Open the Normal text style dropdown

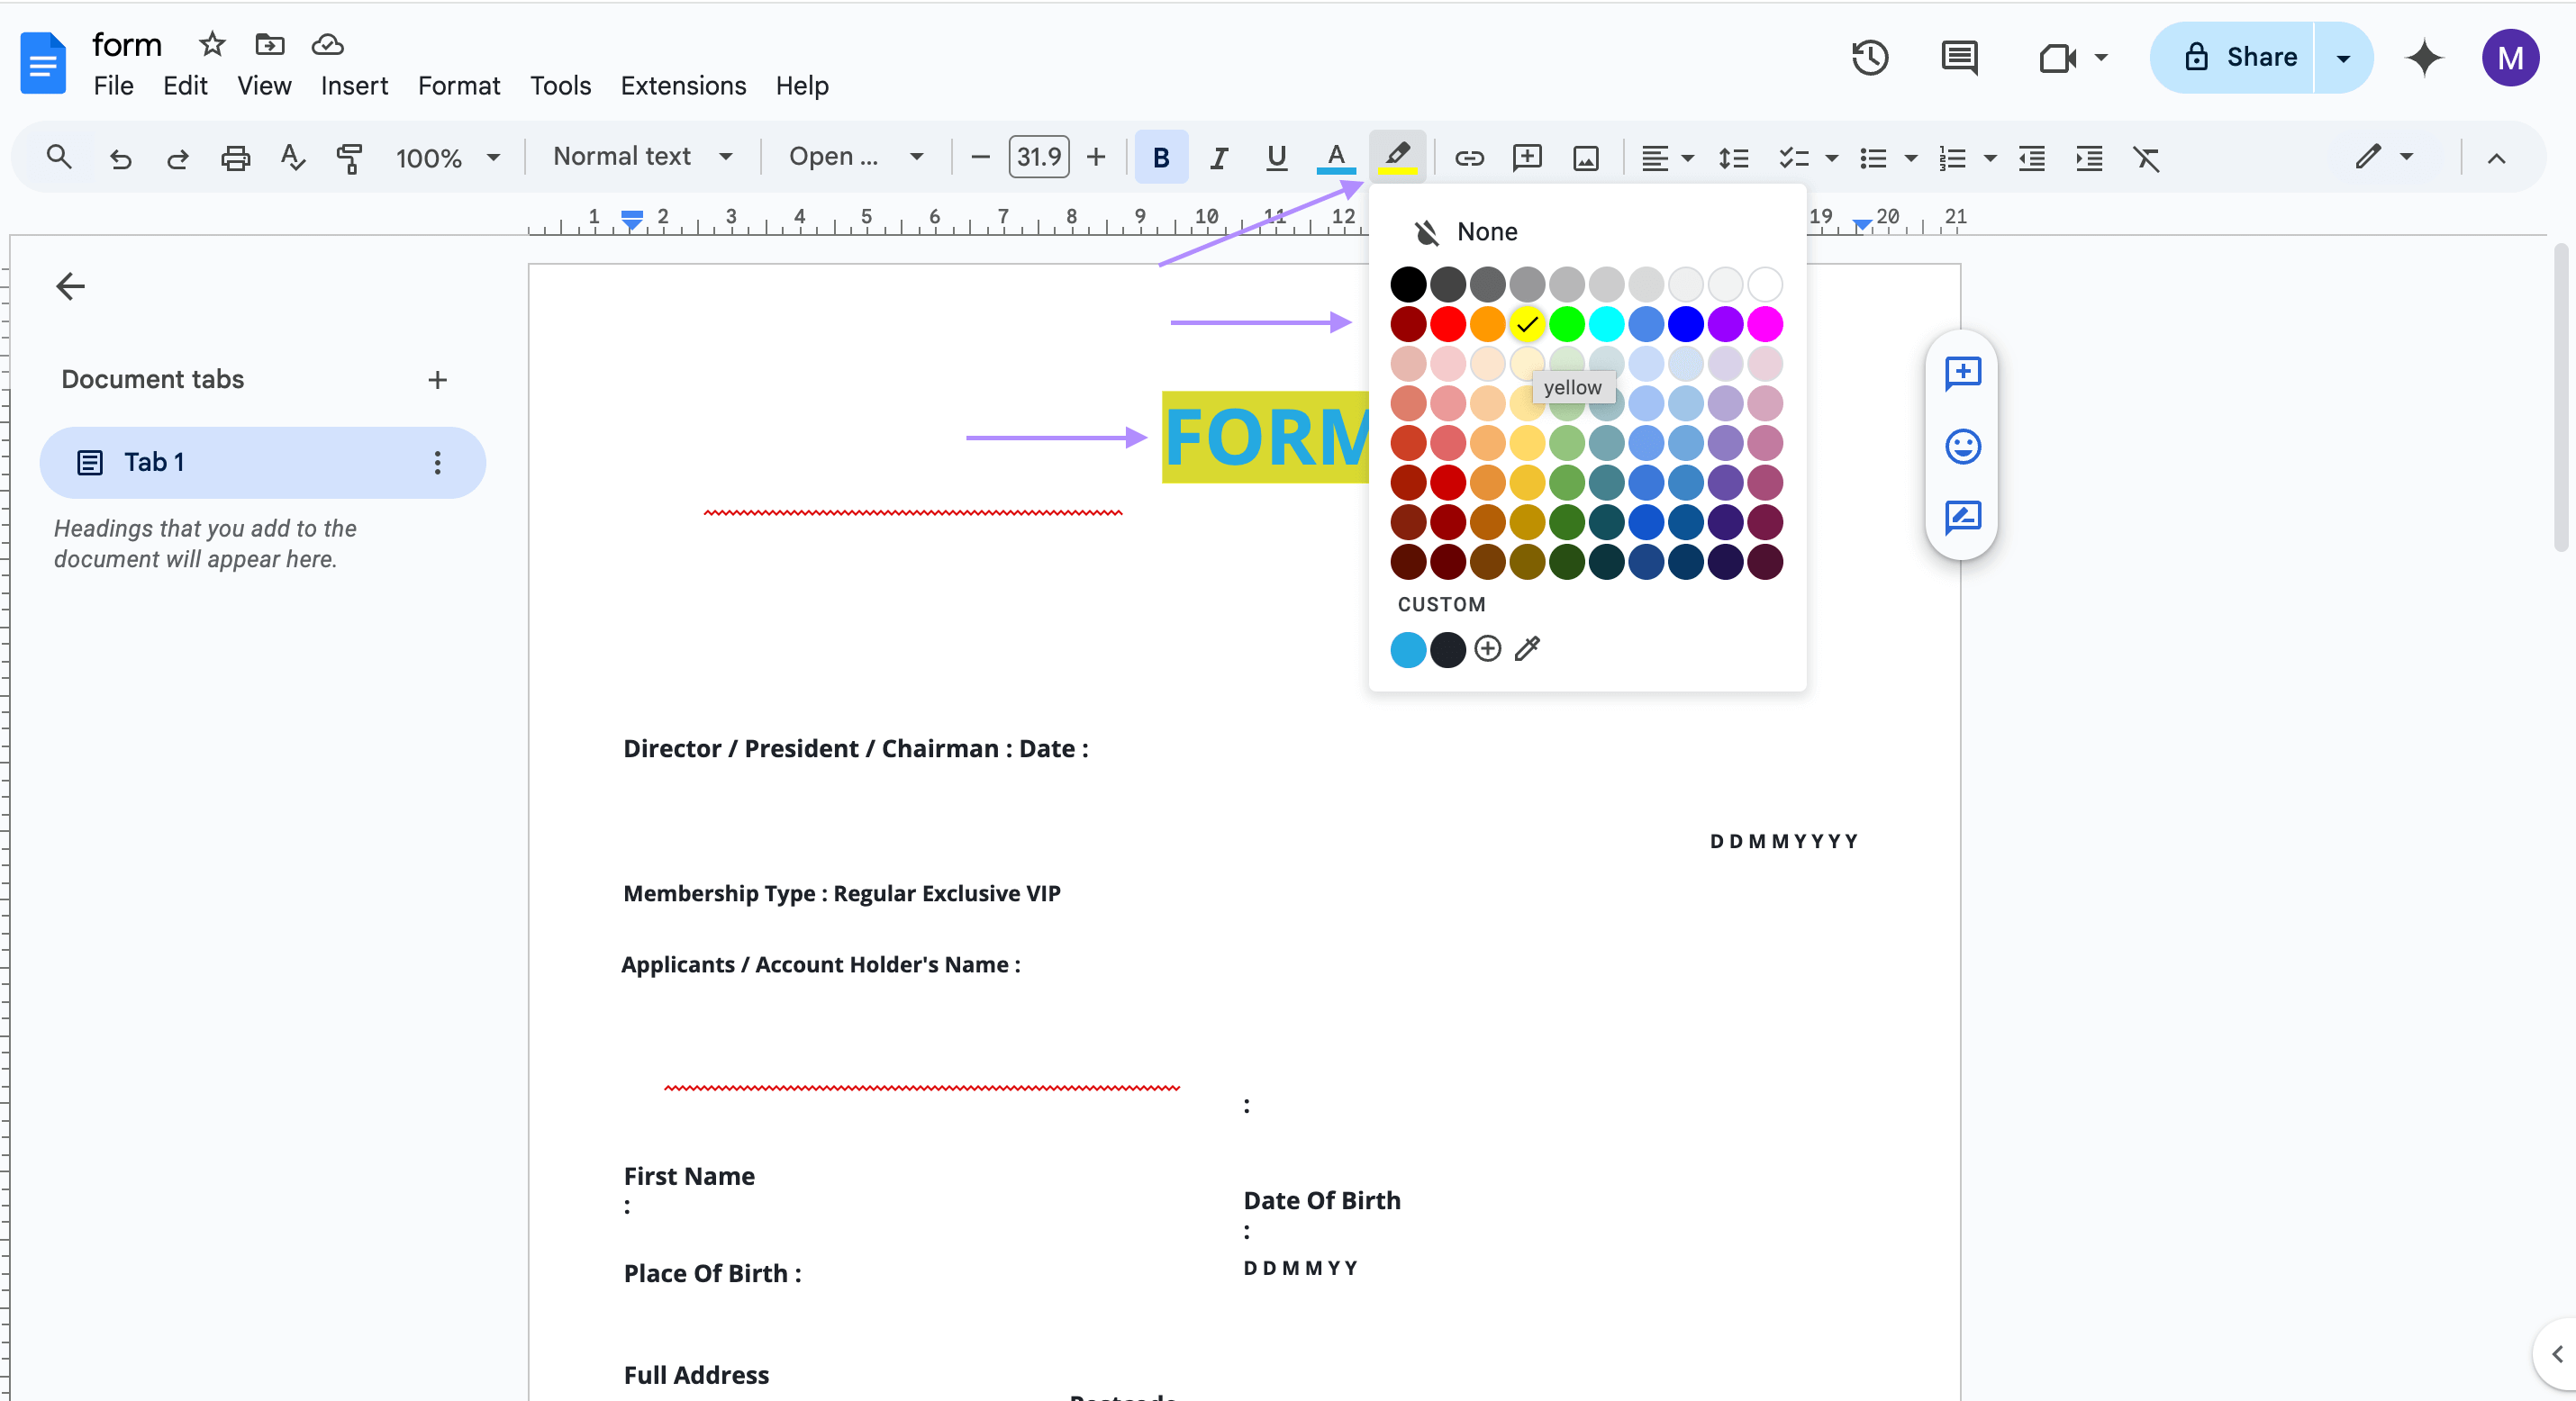point(642,157)
